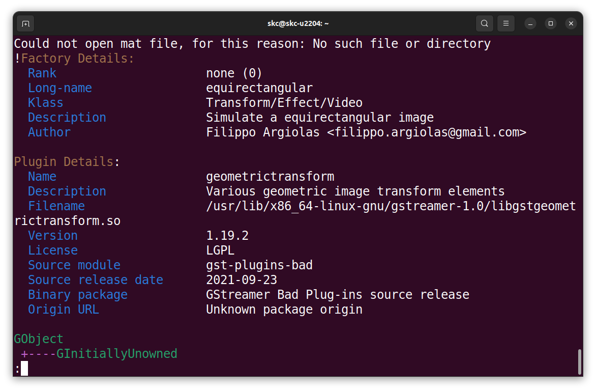596x391 pixels.
Task: Click the pager prompt cursor block
Action: (24, 369)
